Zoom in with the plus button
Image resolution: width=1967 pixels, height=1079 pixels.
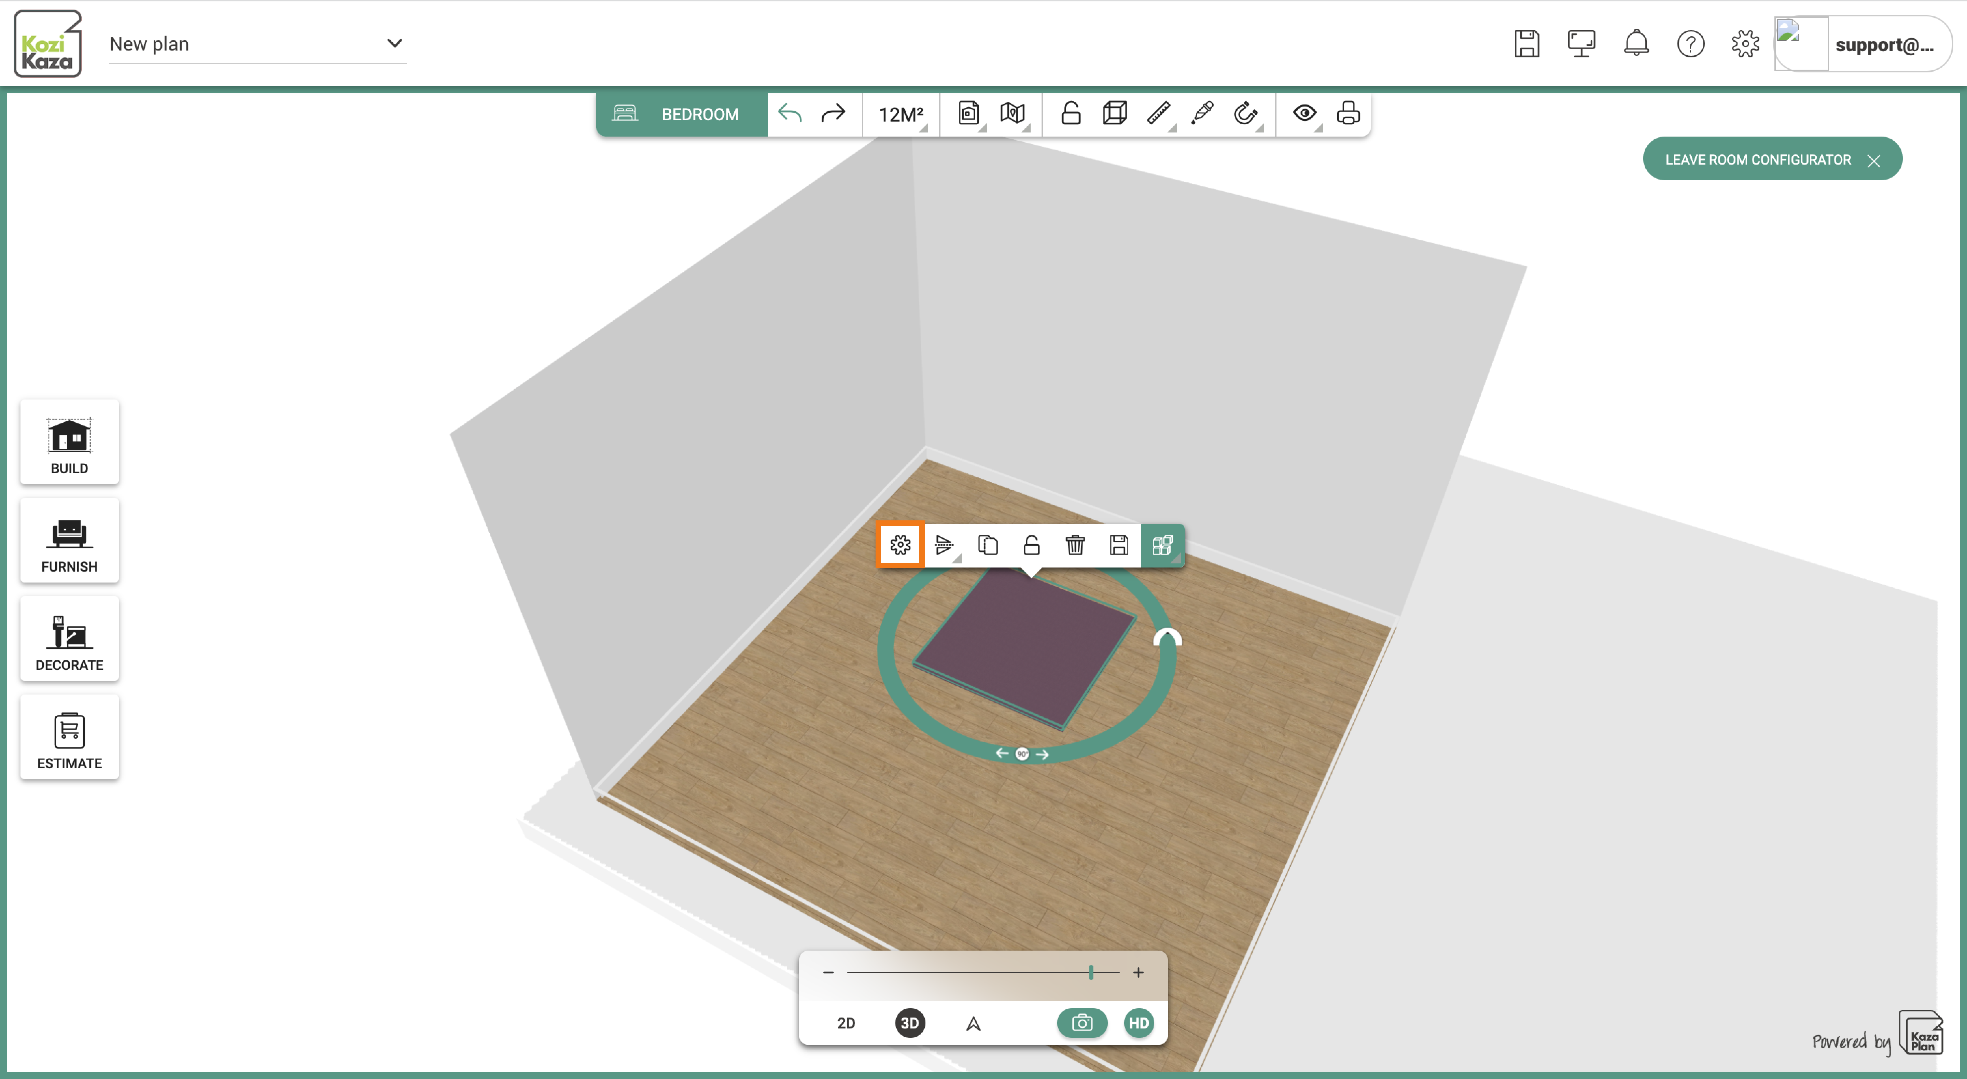click(x=1139, y=973)
